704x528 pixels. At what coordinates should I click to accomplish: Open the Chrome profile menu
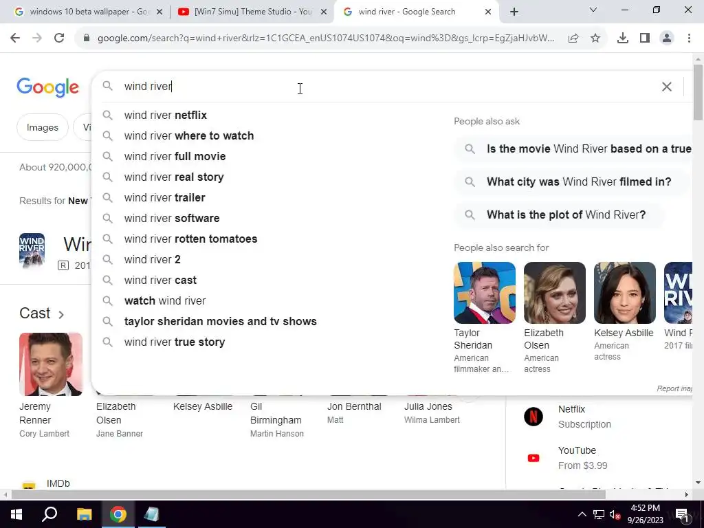click(667, 38)
